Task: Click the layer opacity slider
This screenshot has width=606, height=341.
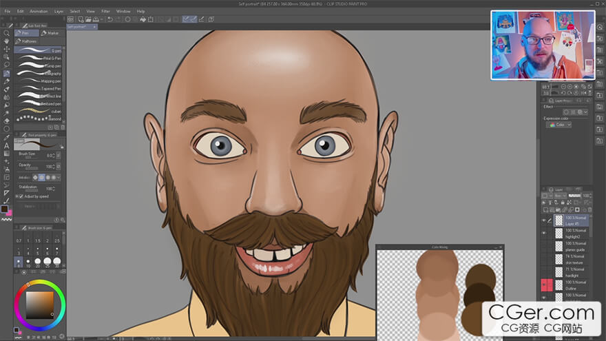Action: click(x=574, y=196)
